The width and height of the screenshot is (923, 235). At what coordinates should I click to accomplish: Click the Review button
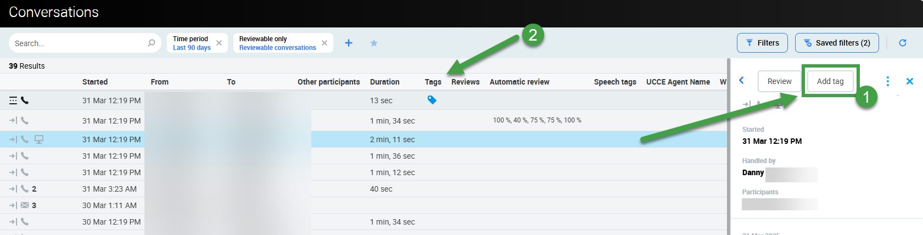(779, 81)
